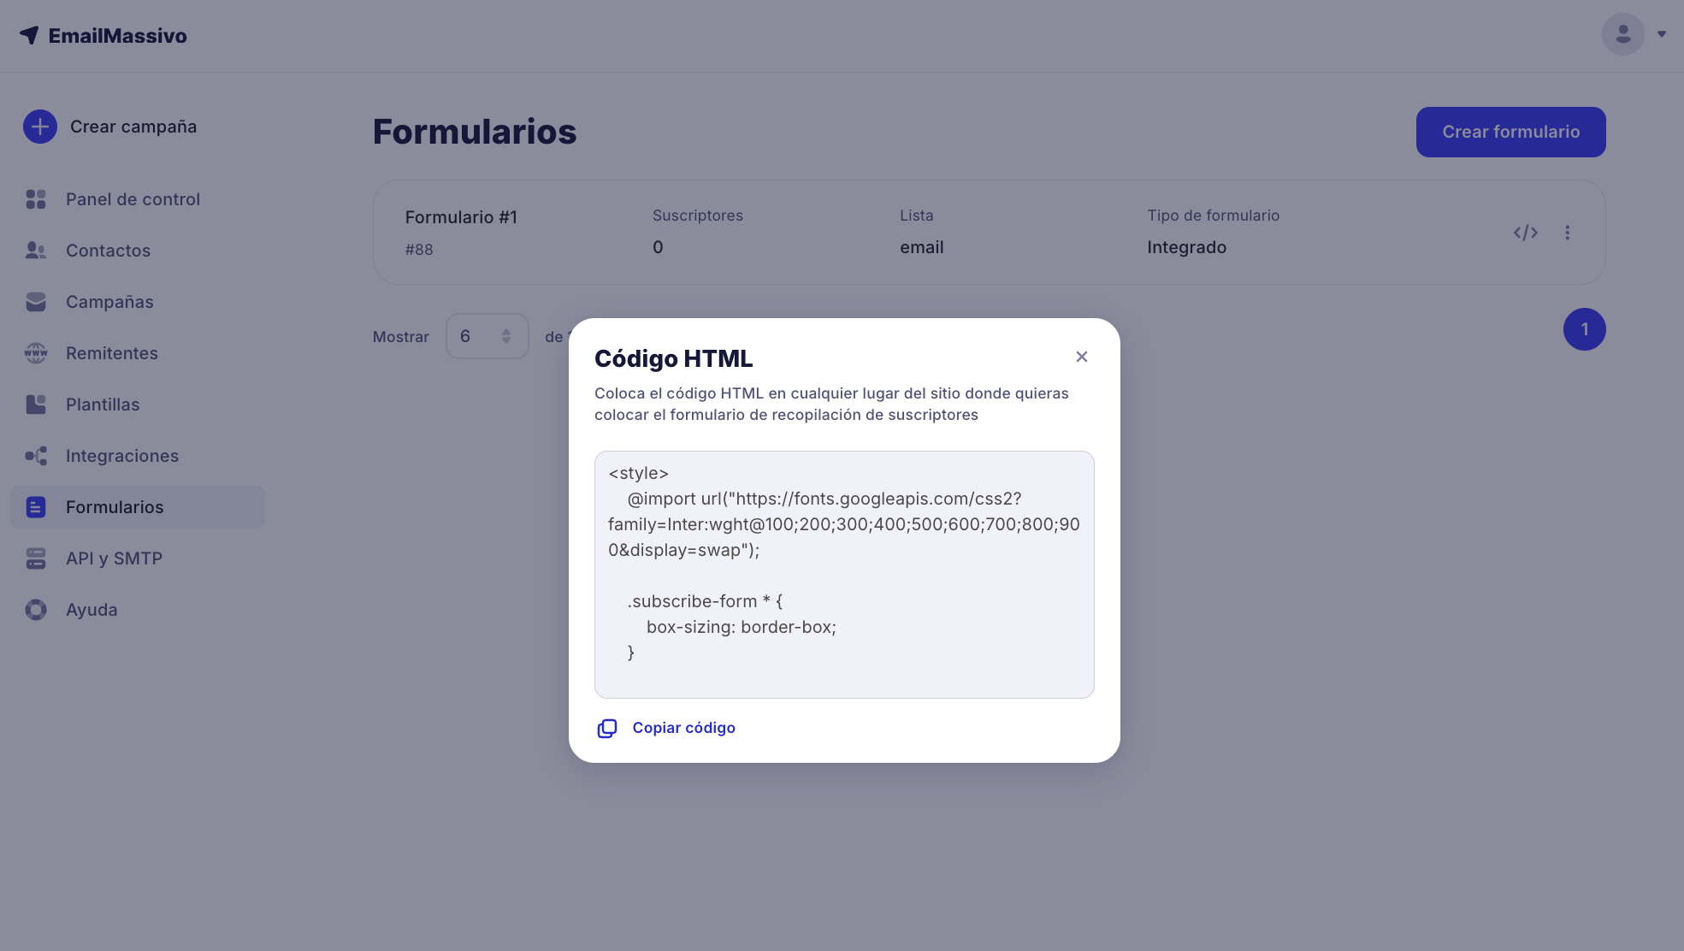Click the Copiar código link

click(x=683, y=728)
